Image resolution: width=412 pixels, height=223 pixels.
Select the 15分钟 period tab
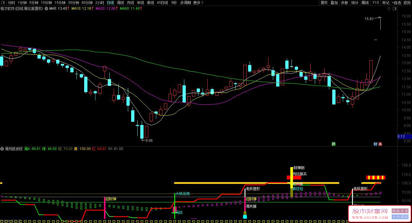click(x=60, y=3)
